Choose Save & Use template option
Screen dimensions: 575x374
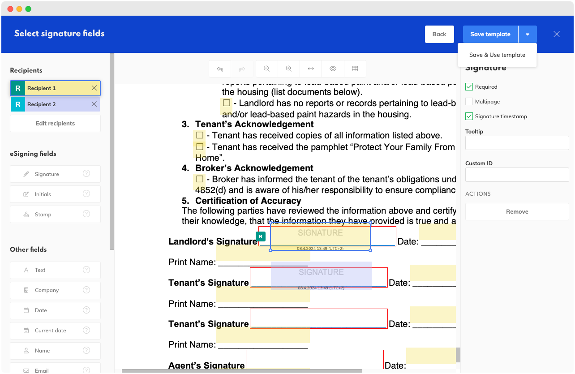click(497, 55)
